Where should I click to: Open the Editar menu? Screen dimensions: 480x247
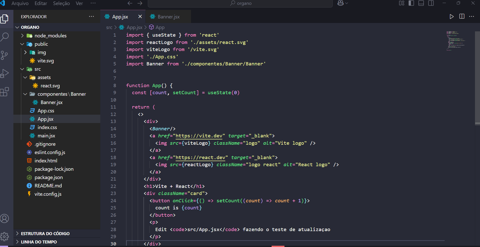41,3
